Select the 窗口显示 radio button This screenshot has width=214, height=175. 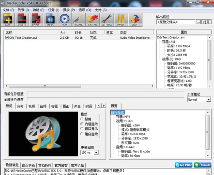pyautogui.click(x=82, y=129)
